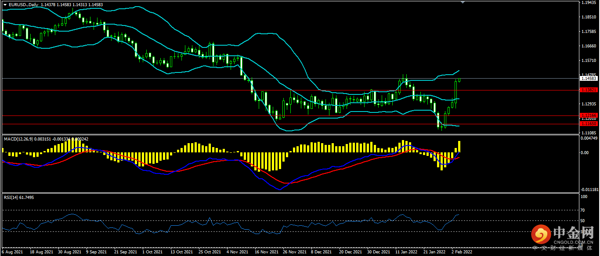Click the 6 Aug 2021 date label
600x256 pixels.
coord(13,252)
